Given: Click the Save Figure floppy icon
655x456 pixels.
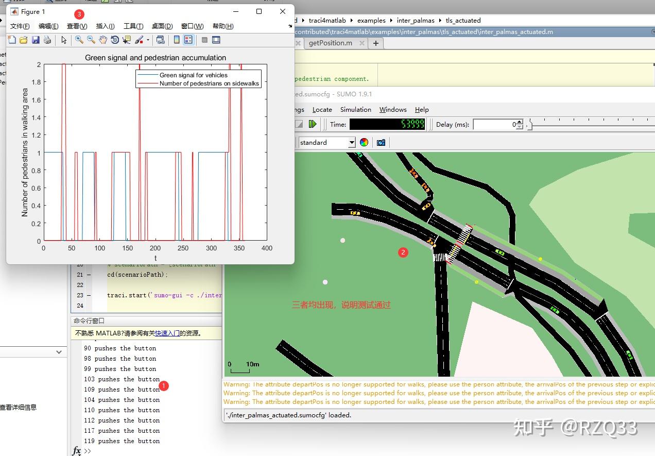Looking at the screenshot, I should (x=36, y=40).
